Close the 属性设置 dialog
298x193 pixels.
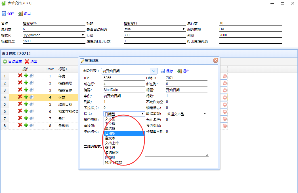tap(215, 60)
